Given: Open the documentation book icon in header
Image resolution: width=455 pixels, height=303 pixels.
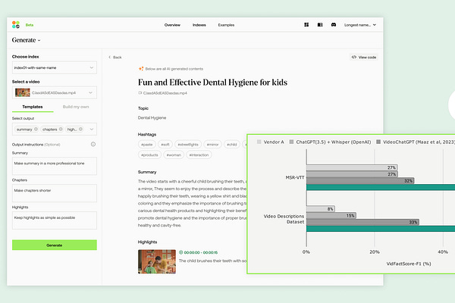Looking at the screenshot, I should (320, 25).
